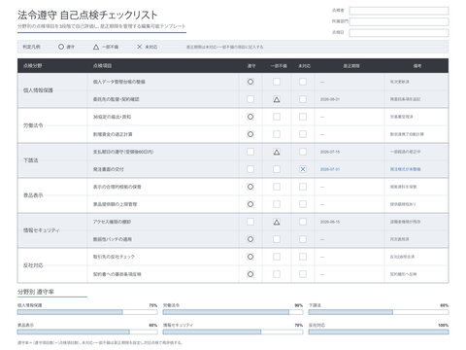Check 未対応 box on アクセス権限の棚卸 row
Screen dimensions: 466x350
[x=303, y=222]
